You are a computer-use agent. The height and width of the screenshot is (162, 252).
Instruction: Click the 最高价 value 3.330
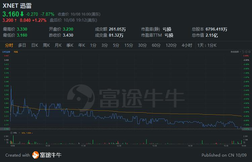point(22,29)
